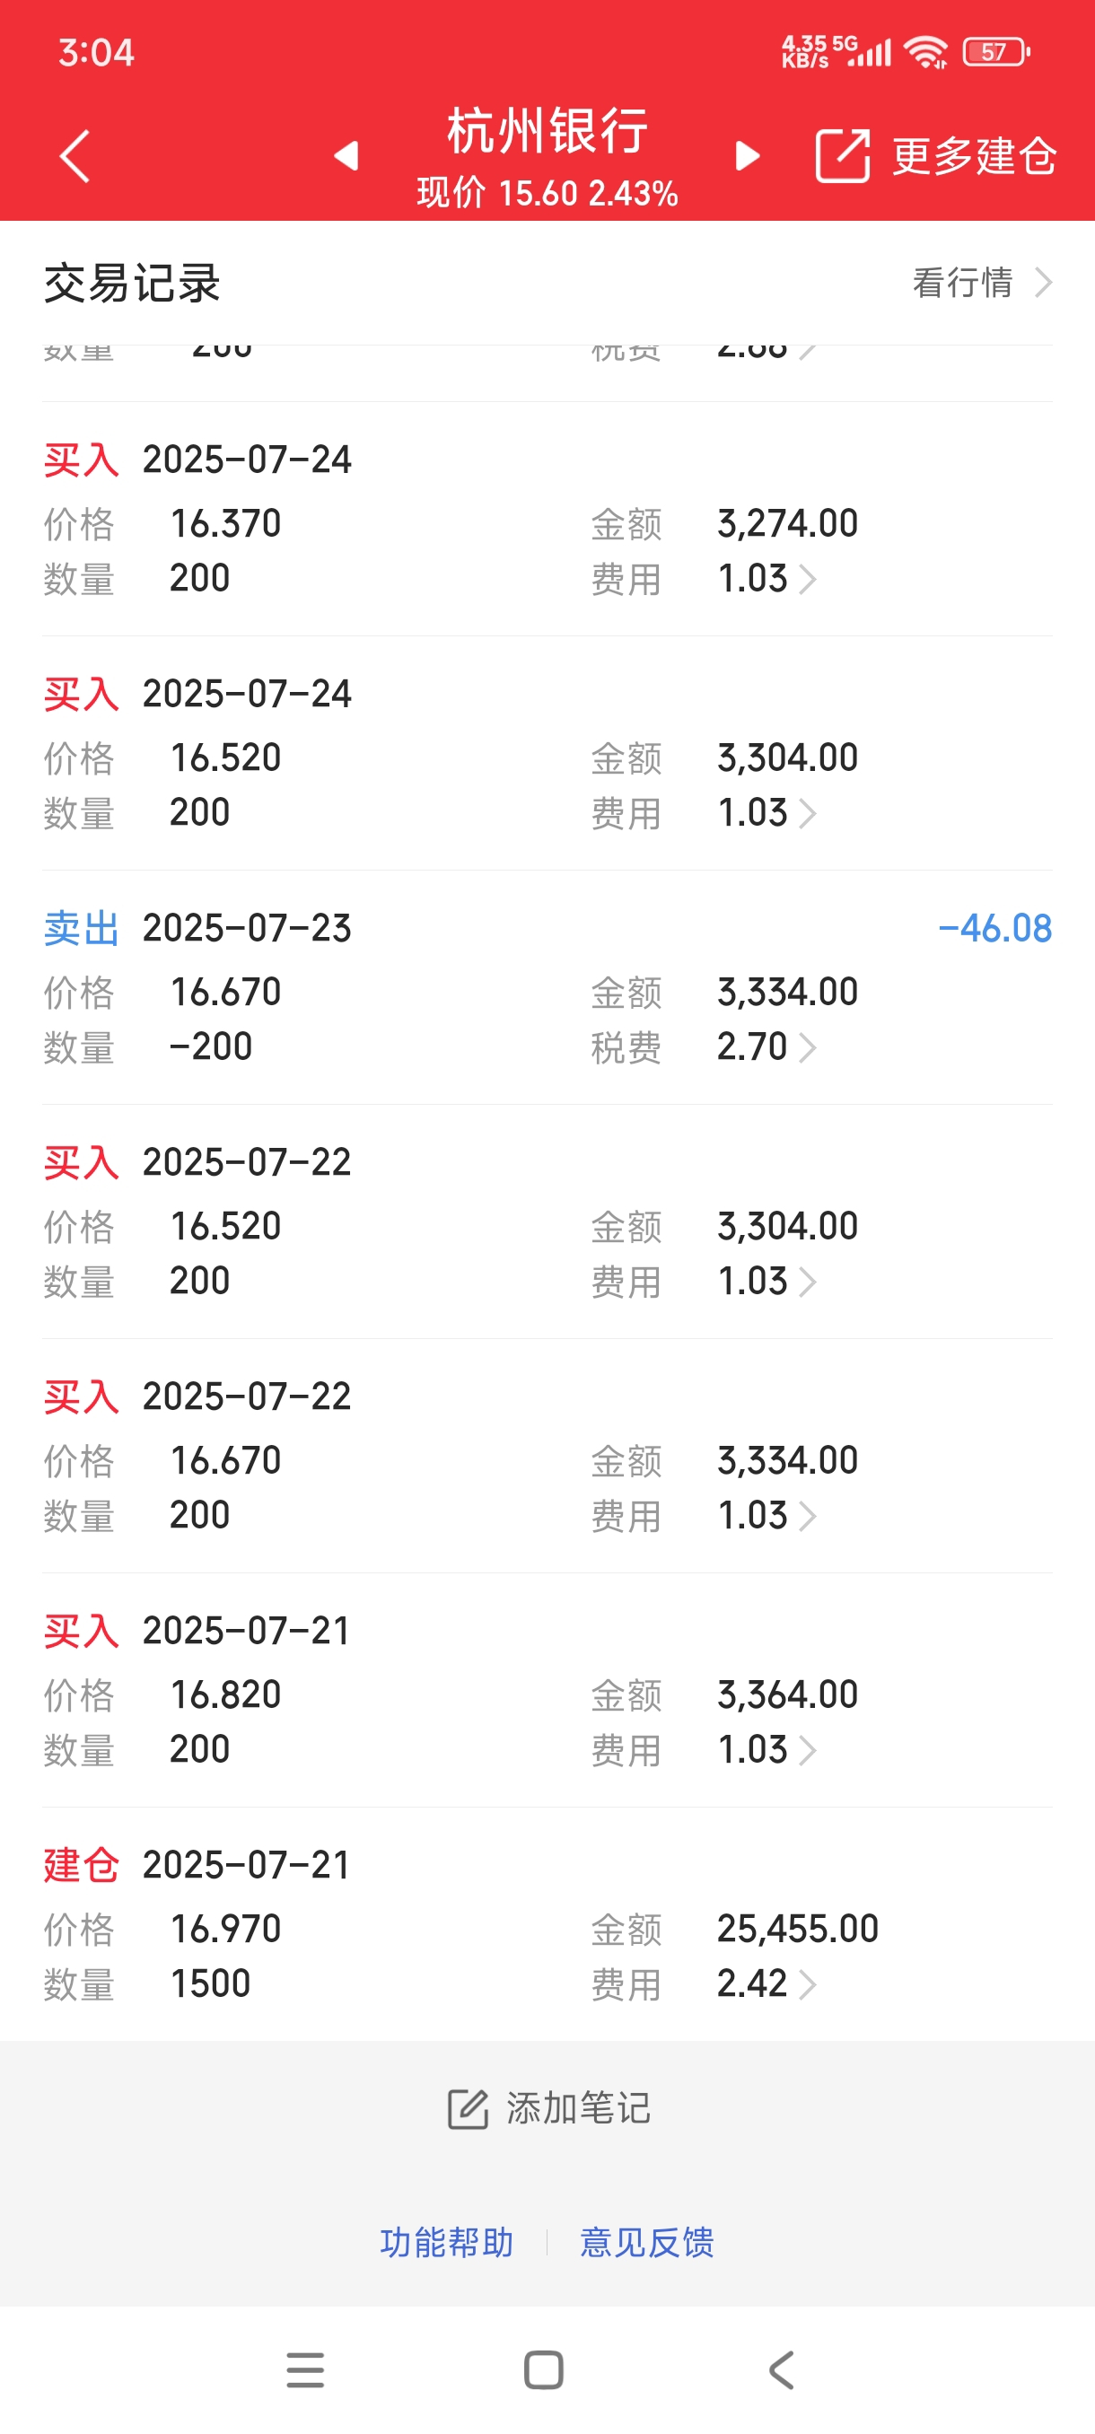Tap the Android back navigation arrow
This screenshot has width=1095, height=2434.
click(x=782, y=2369)
